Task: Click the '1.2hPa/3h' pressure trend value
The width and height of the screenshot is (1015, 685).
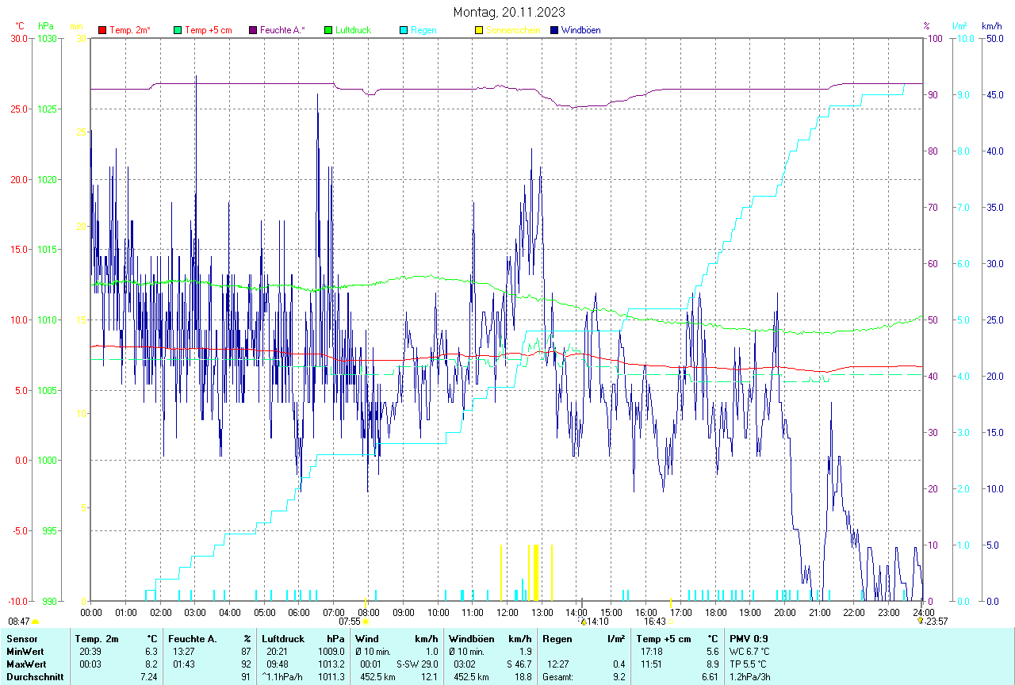Action: pos(749,676)
